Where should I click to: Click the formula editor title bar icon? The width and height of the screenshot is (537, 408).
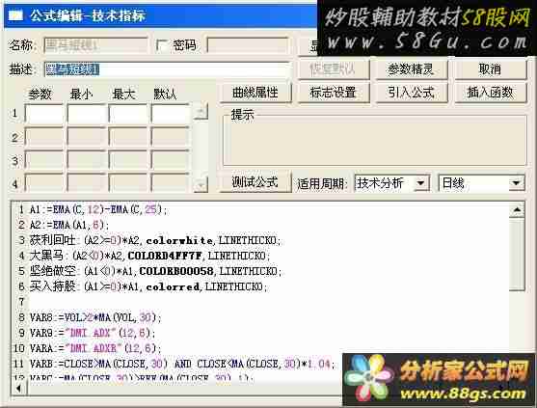[15, 15]
